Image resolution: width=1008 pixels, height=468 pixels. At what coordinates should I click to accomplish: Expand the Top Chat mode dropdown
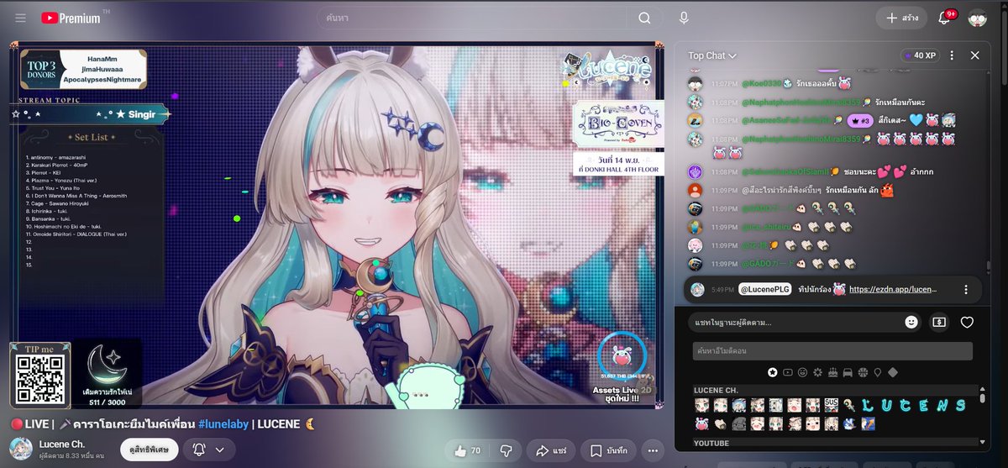pos(712,55)
